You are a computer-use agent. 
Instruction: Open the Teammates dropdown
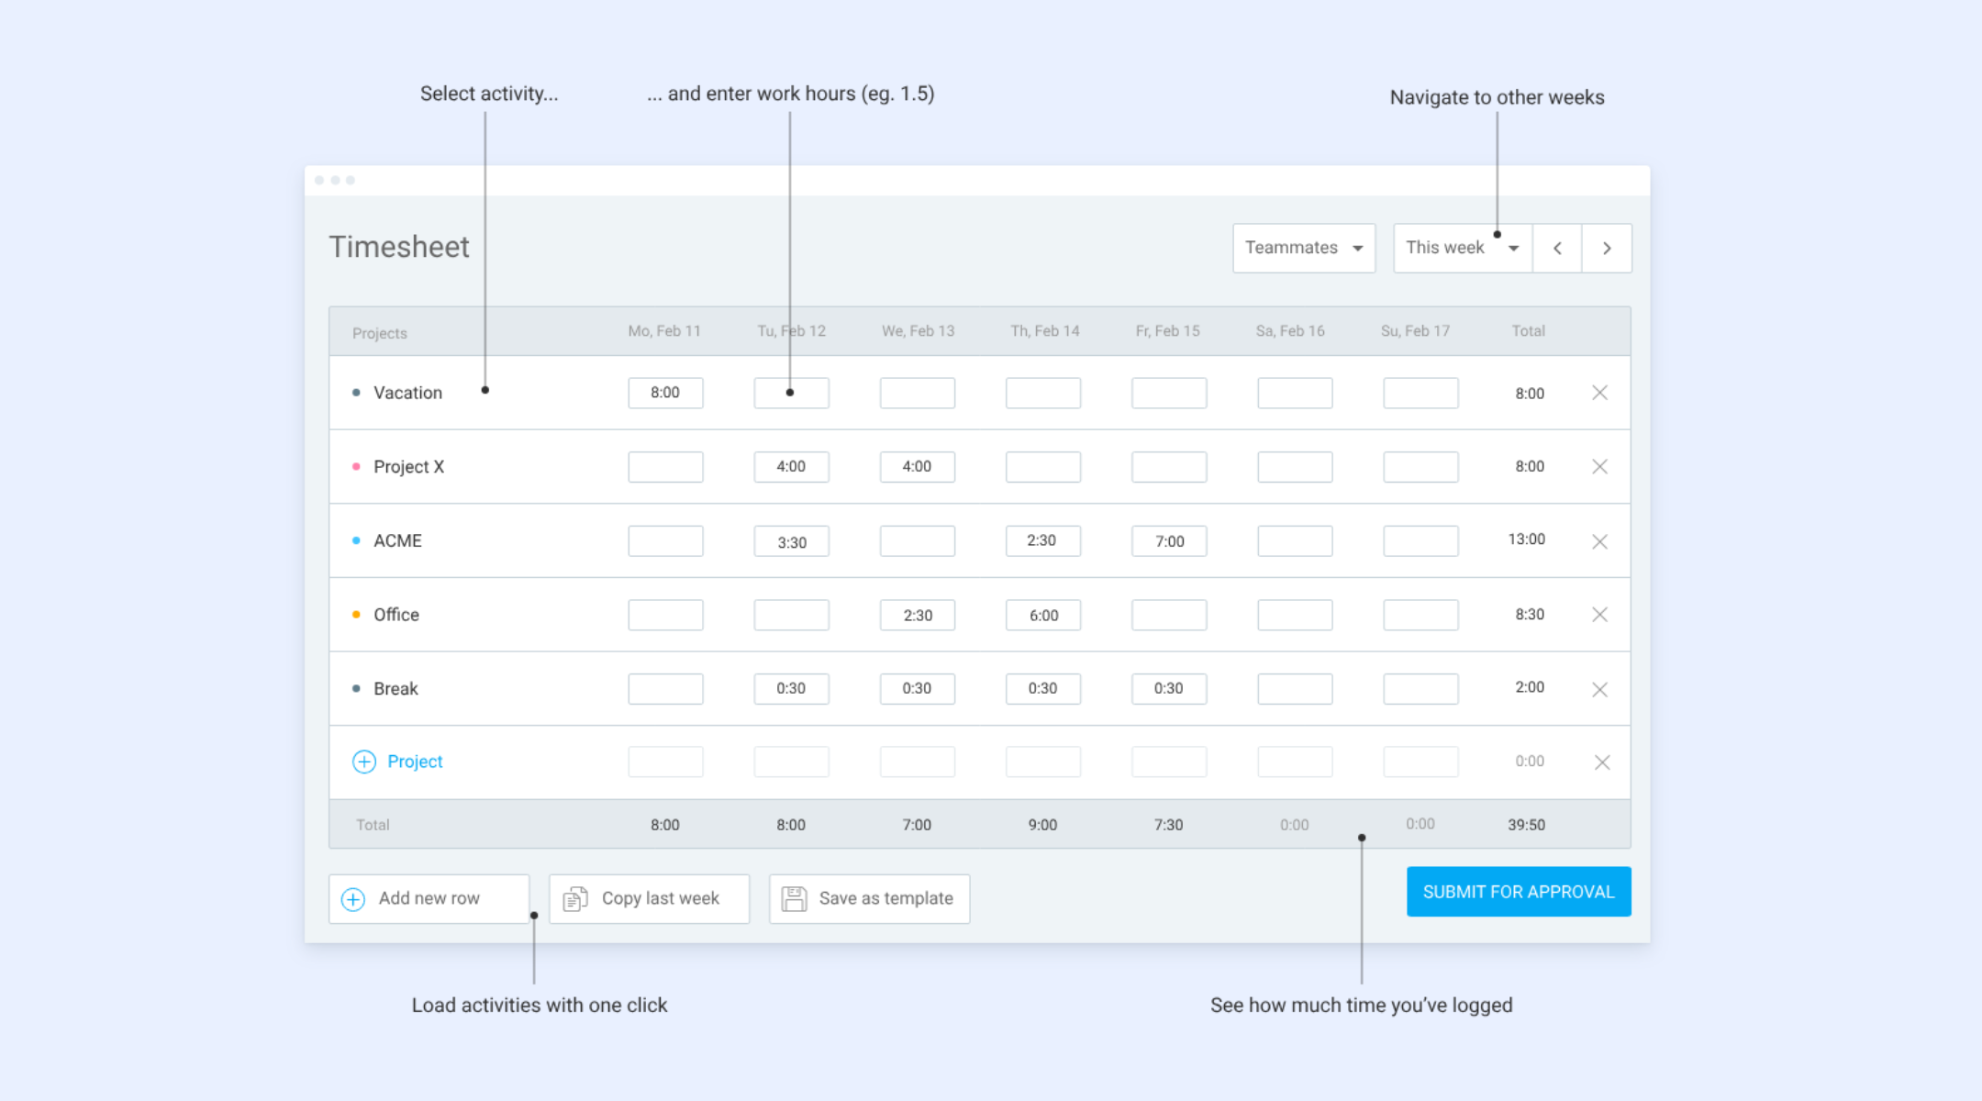coord(1303,248)
